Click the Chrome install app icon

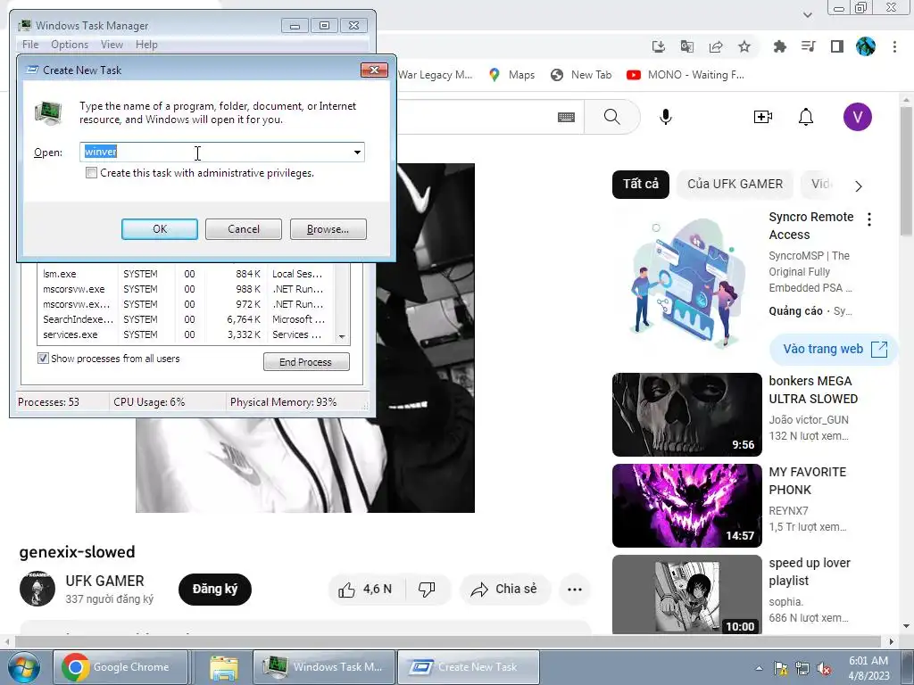click(x=659, y=46)
